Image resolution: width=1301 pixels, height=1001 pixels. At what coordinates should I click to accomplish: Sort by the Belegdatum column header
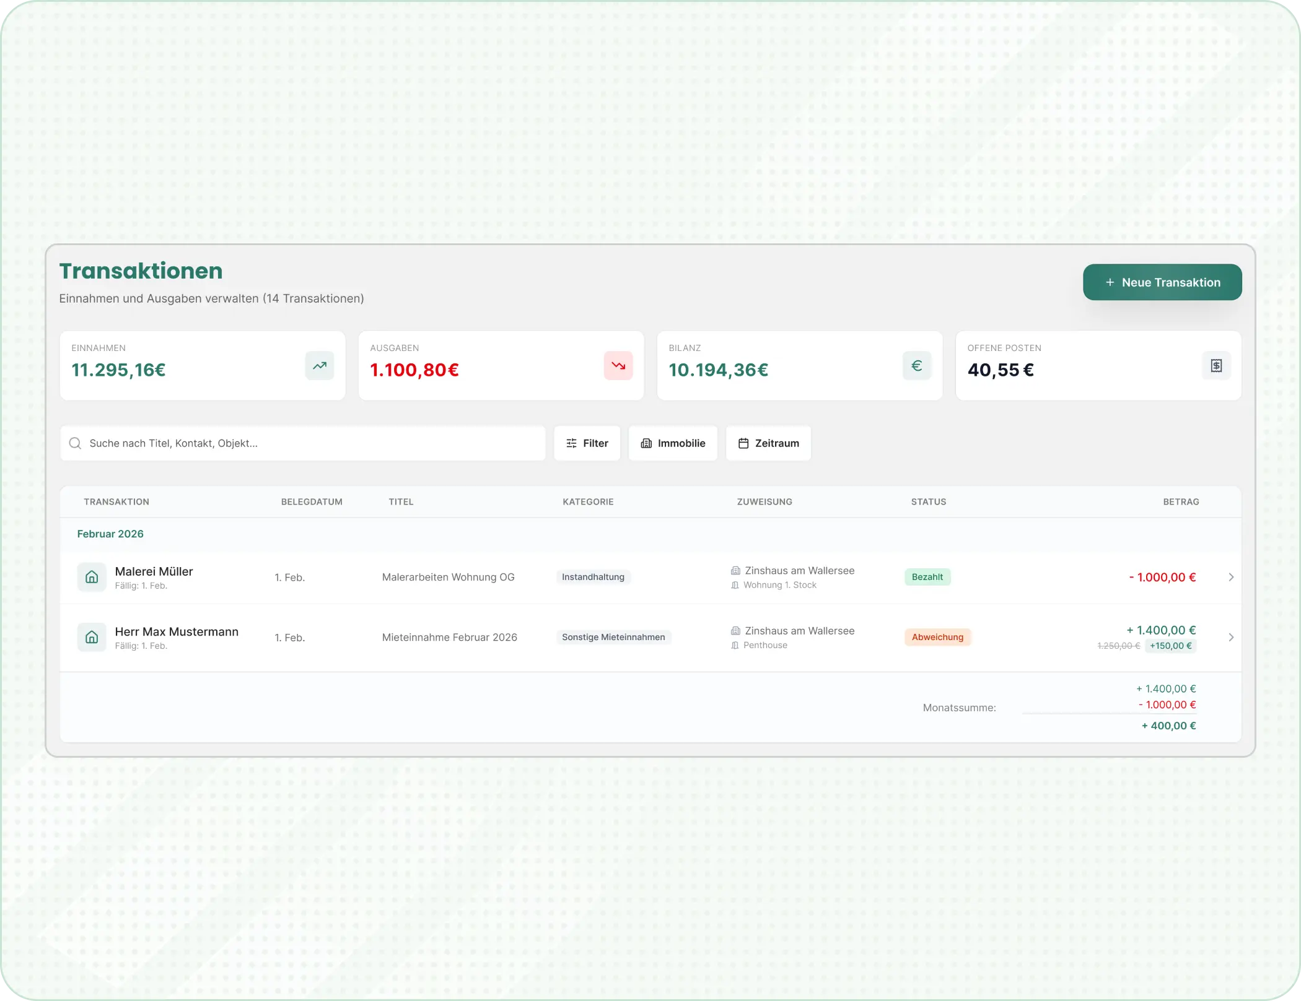312,501
